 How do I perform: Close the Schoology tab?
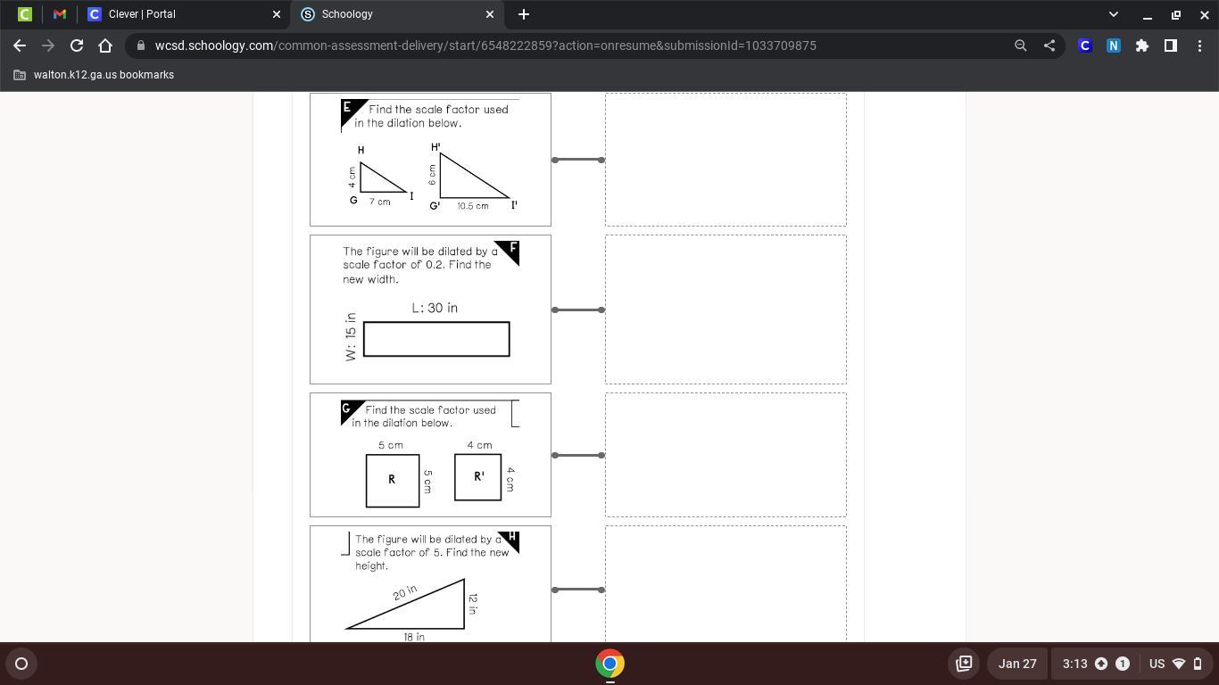490,14
